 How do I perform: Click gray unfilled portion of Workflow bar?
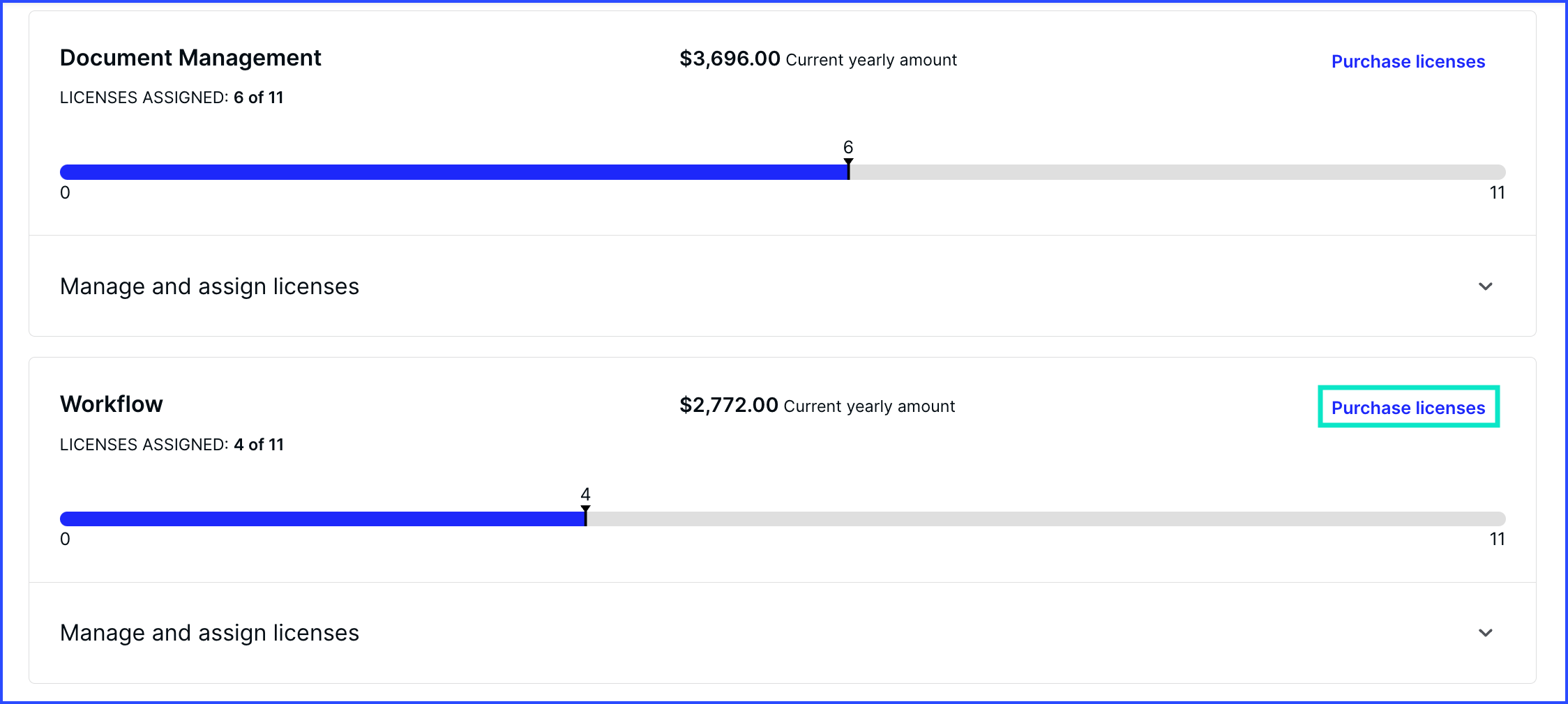[1046, 519]
